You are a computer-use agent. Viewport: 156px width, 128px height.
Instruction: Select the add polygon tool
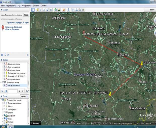click(41, 10)
